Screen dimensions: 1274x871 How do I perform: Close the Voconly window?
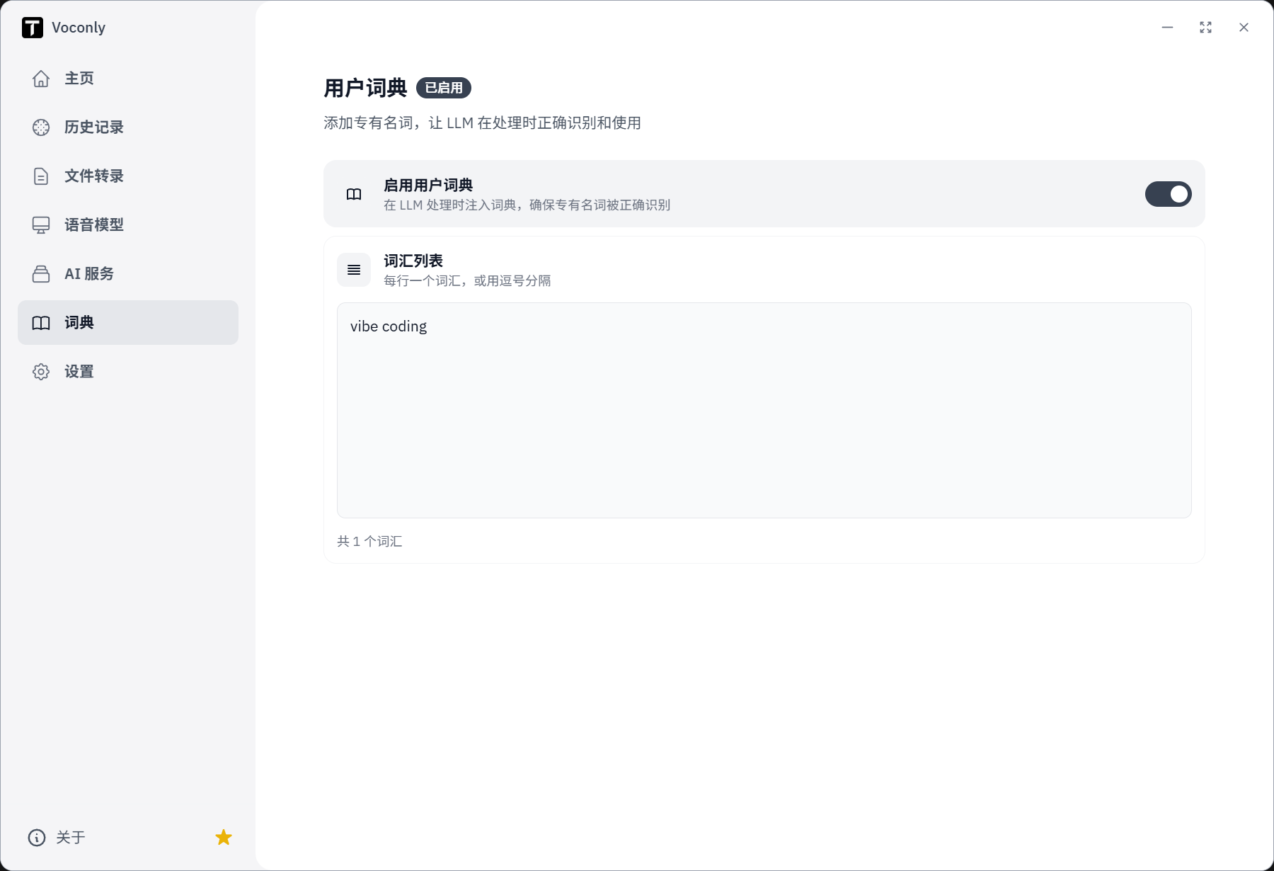point(1244,28)
